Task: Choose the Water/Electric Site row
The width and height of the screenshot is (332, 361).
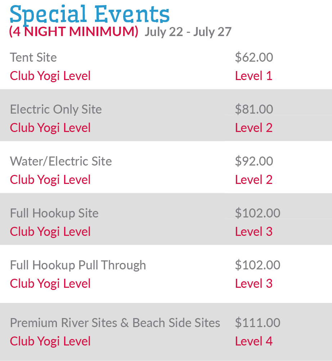Action: click(x=61, y=161)
